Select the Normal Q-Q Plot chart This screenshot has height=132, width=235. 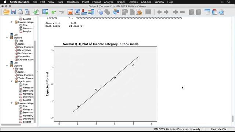pos(101,84)
